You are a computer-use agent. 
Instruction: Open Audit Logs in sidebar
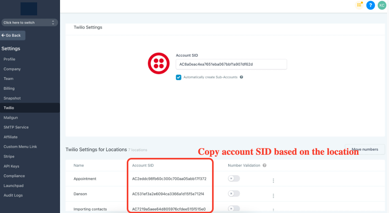tap(13, 195)
